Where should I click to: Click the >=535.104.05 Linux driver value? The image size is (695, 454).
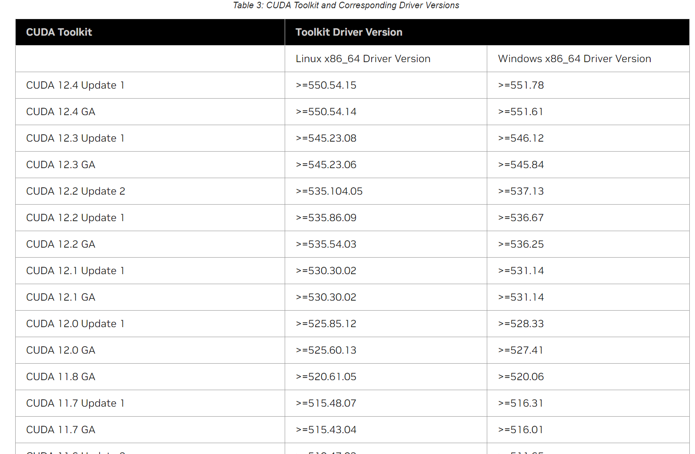tap(329, 191)
